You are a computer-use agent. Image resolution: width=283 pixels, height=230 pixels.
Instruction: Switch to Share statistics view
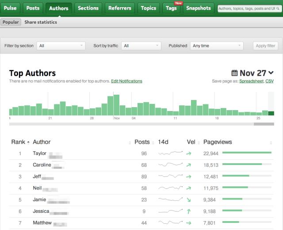pos(41,22)
